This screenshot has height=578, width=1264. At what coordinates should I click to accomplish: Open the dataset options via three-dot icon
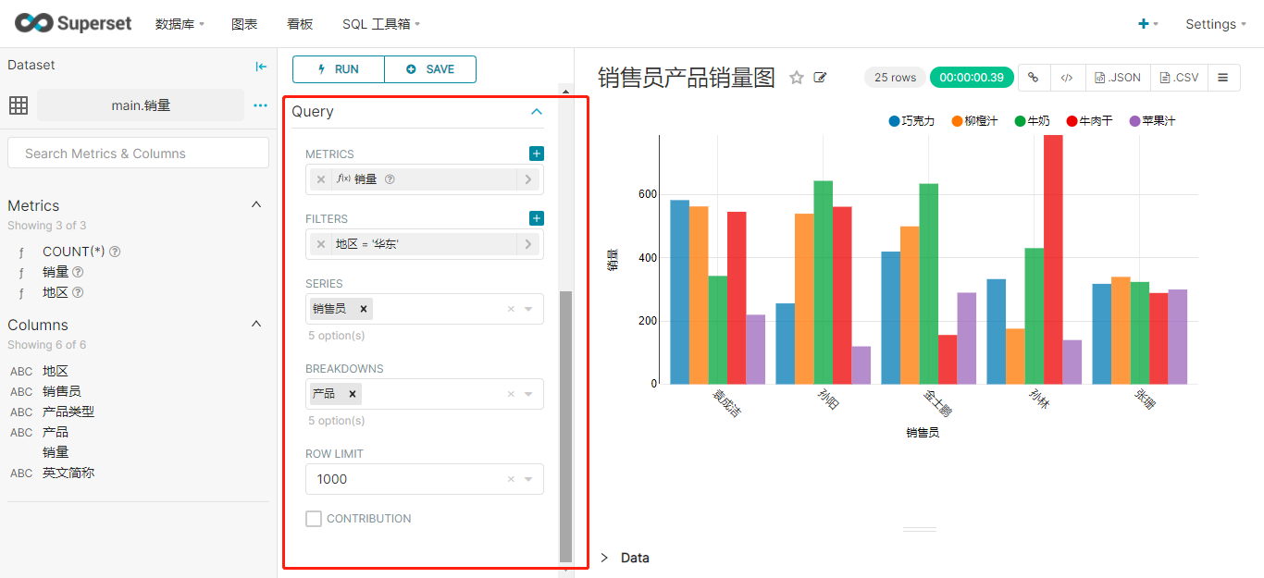259,105
